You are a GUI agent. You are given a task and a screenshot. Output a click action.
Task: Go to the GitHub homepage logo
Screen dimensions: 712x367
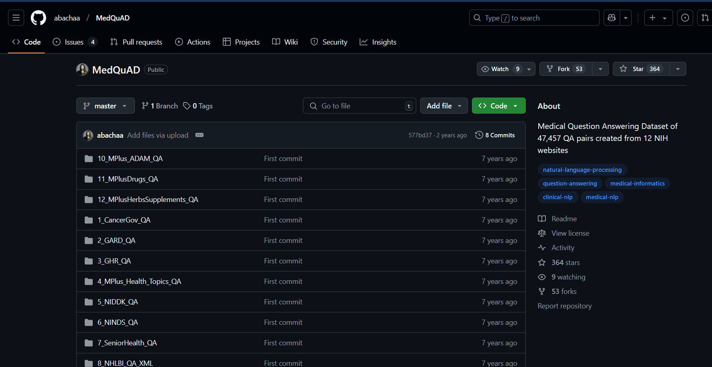click(x=39, y=18)
